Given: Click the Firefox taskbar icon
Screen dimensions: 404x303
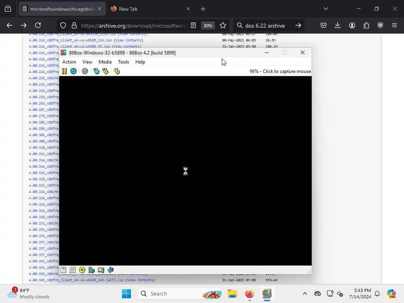Looking at the screenshot, I should [x=249, y=294].
